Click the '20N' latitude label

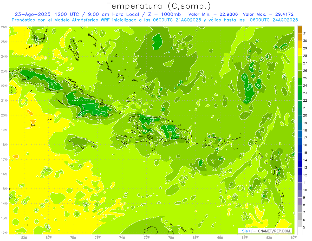tap(4, 115)
